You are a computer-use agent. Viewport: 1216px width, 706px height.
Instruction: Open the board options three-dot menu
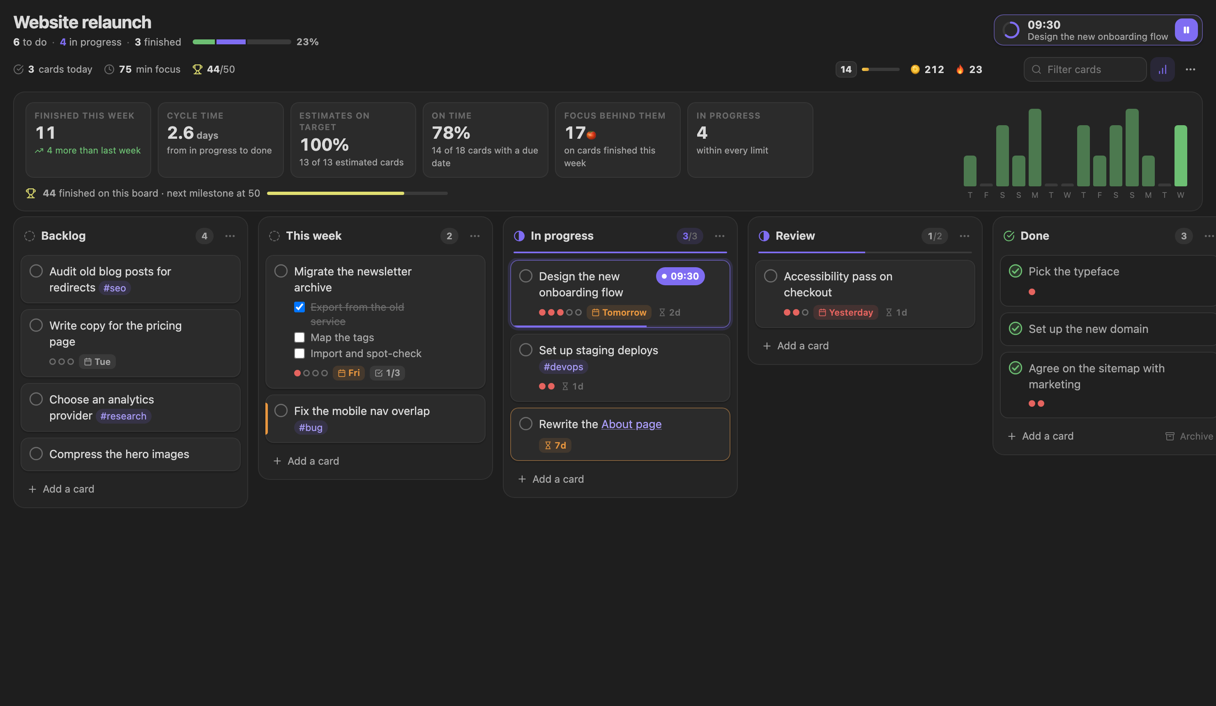point(1191,69)
